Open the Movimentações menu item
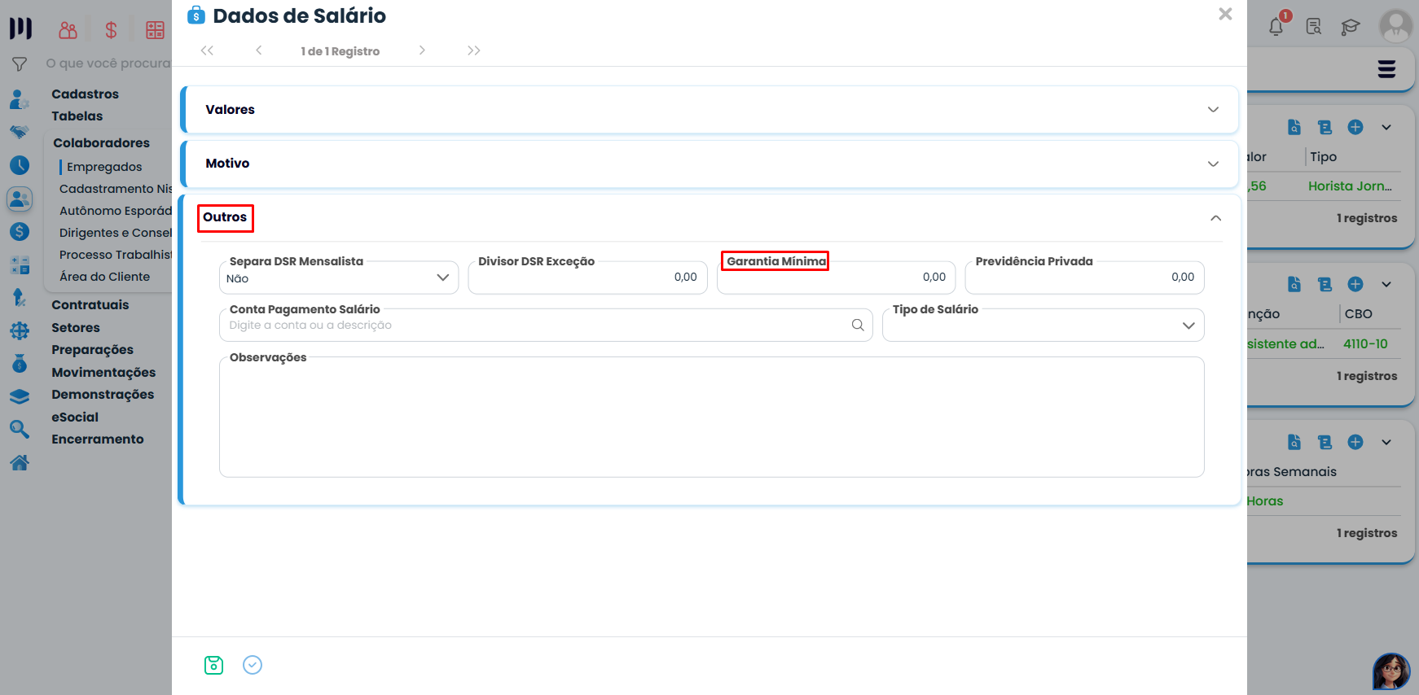The image size is (1419, 695). pyautogui.click(x=103, y=373)
